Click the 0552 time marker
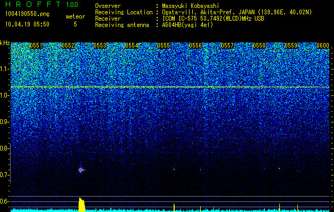Viewport: 334px width, 212px height. tap(68, 46)
